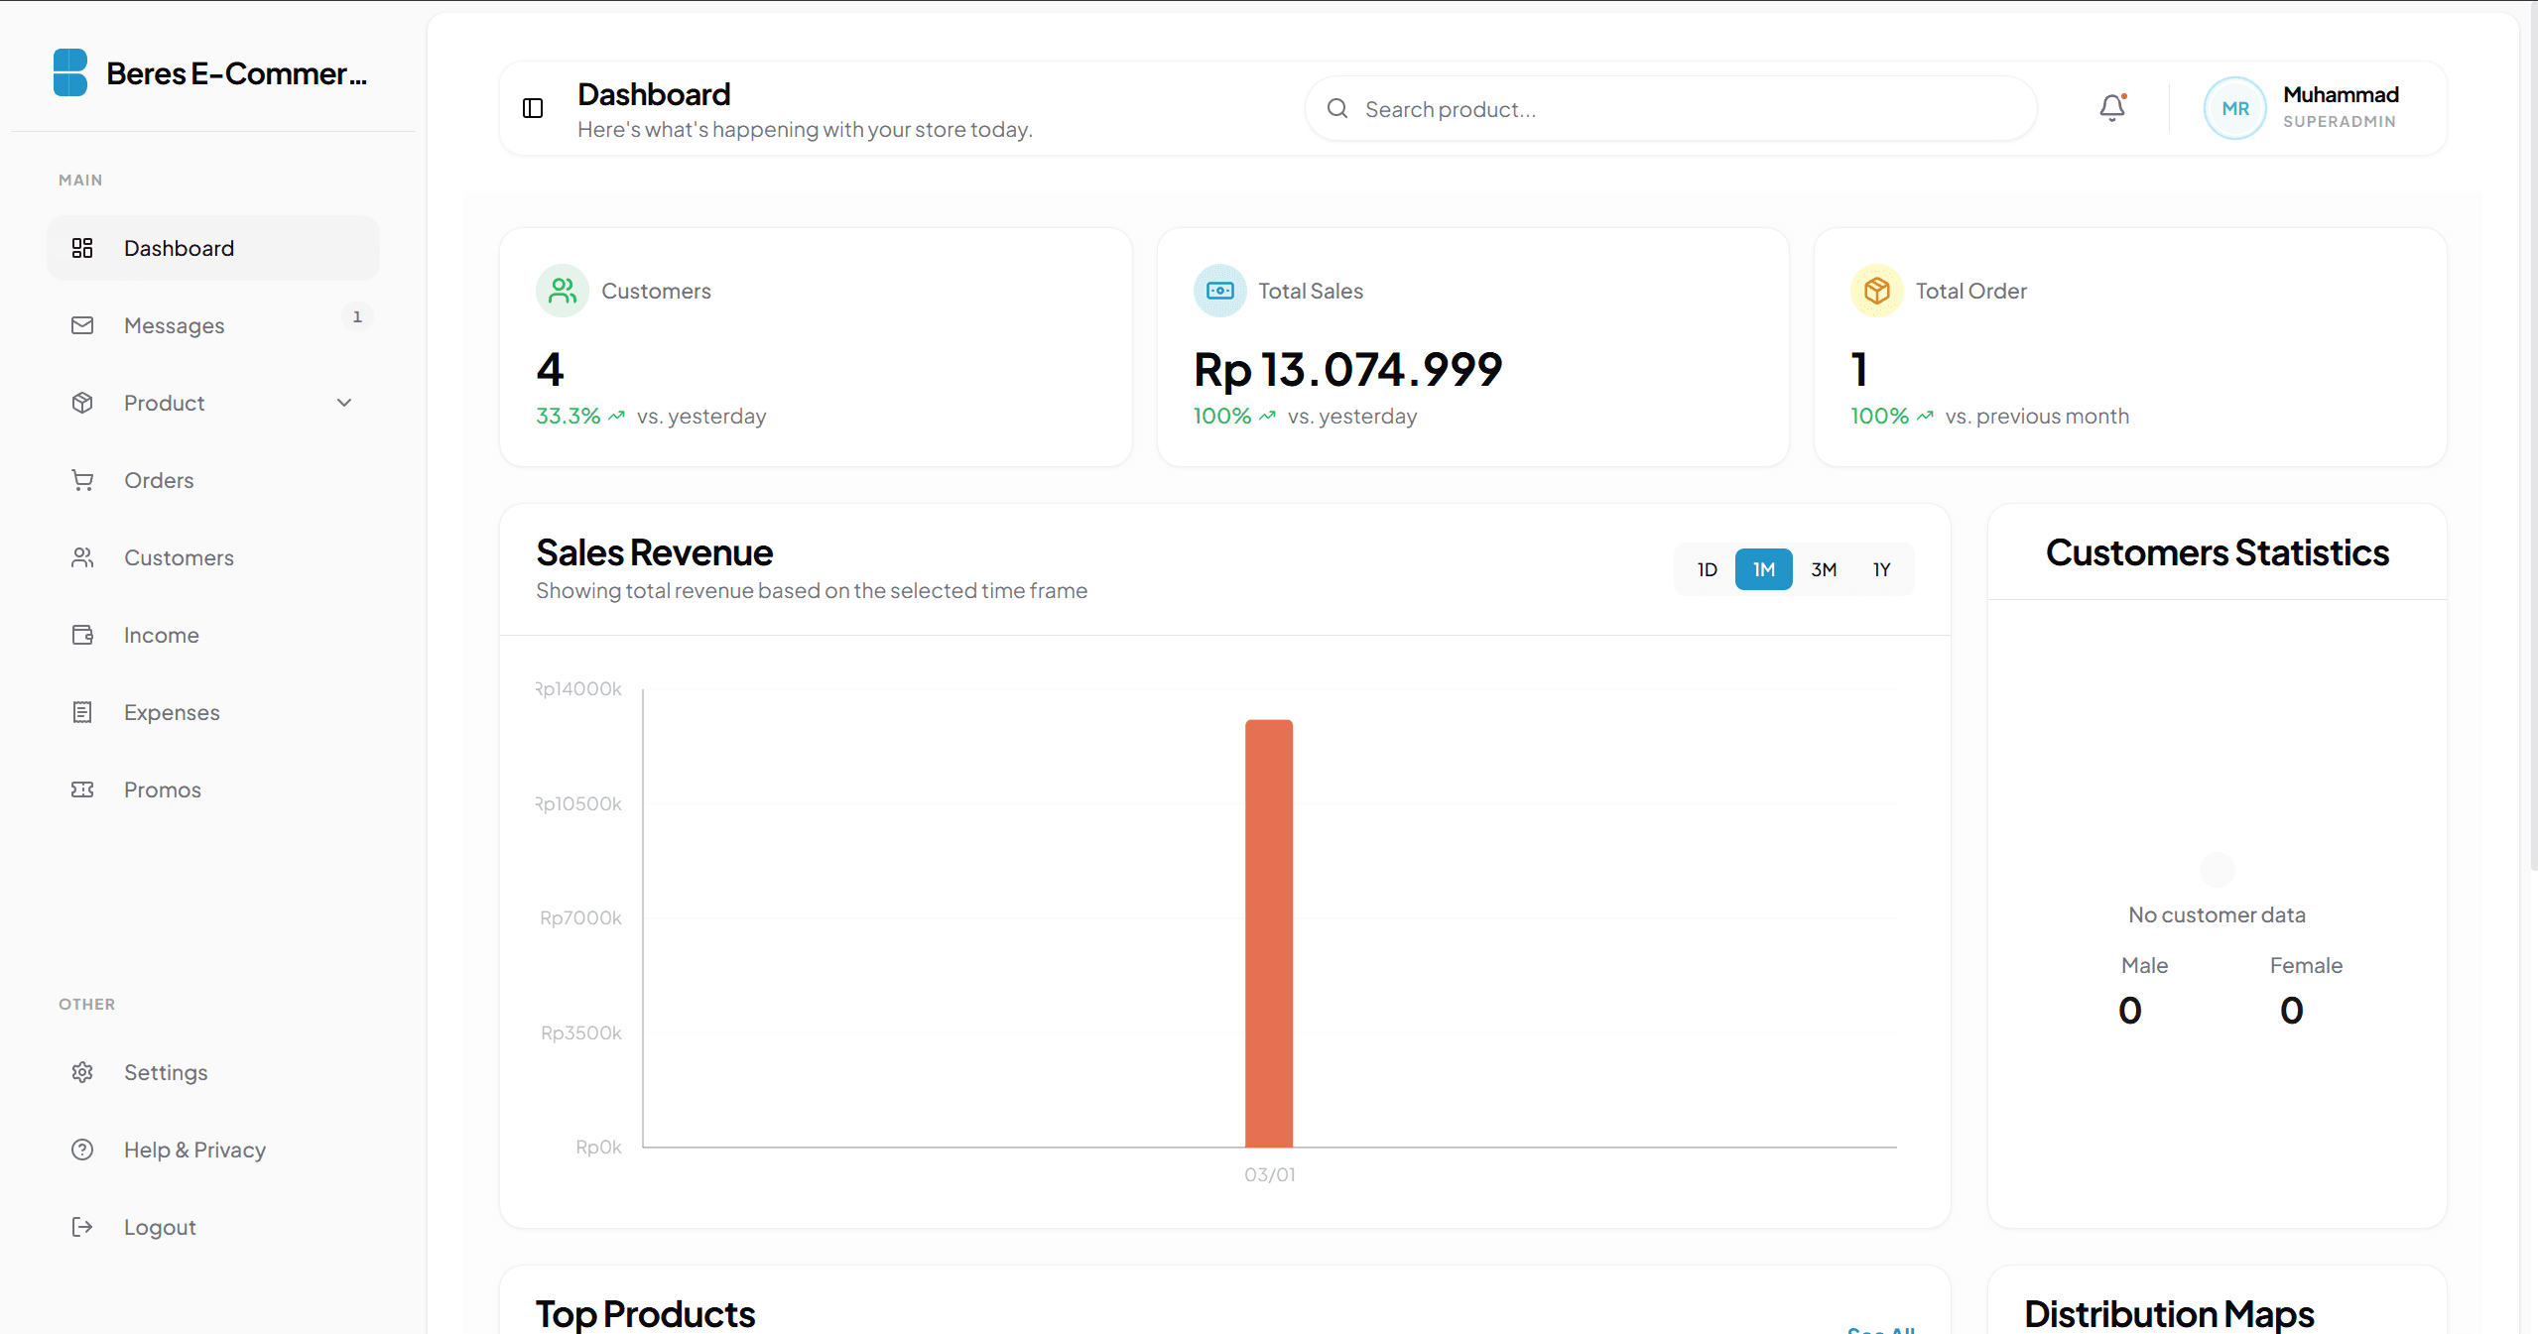Click the Messages unread badge showing 1
Screen dimensions: 2538x1334
pyautogui.click(x=357, y=316)
